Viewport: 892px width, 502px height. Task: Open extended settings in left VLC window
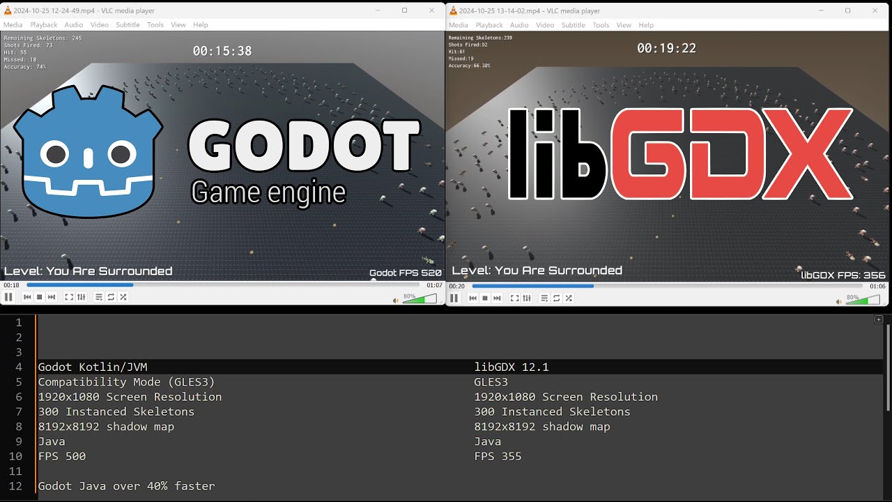(81, 297)
